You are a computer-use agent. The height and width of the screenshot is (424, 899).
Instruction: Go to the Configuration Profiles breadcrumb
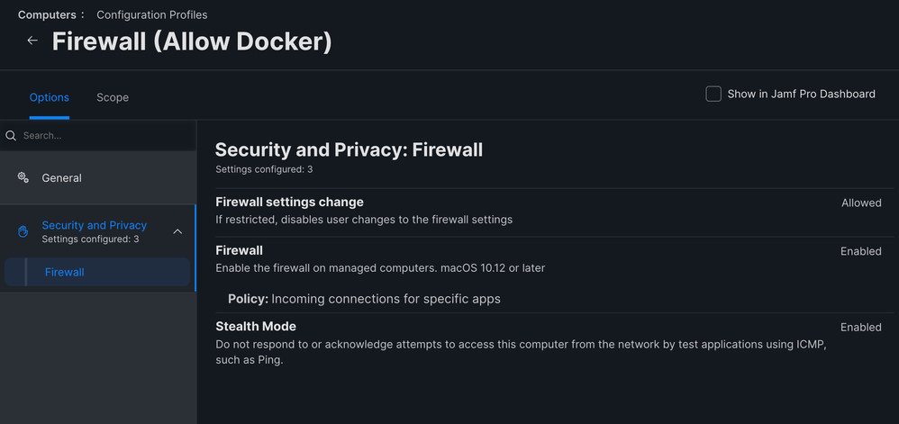coord(152,15)
